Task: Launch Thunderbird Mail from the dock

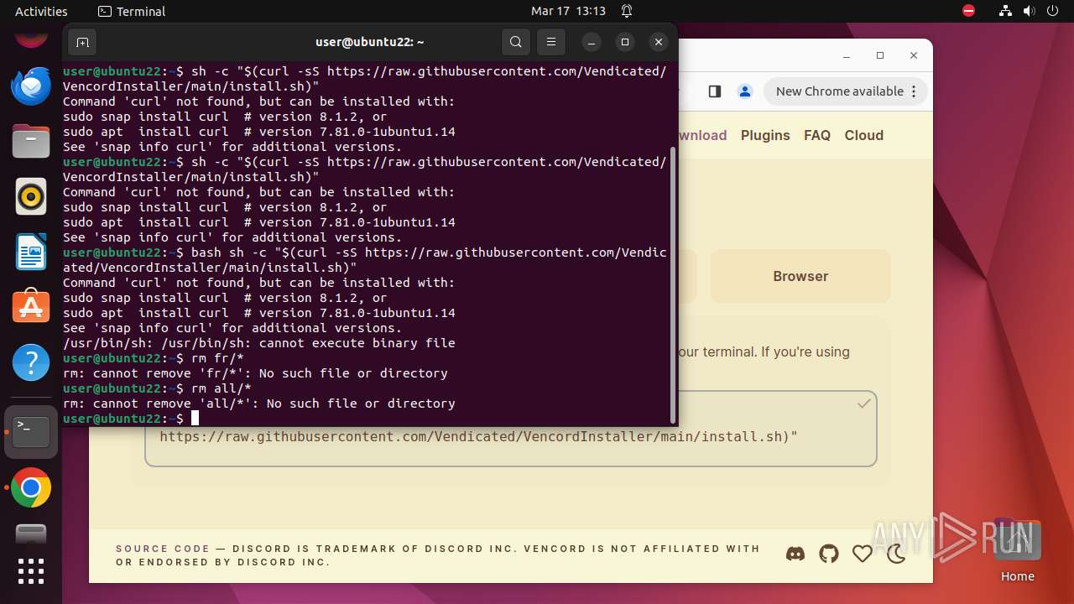Action: (31, 86)
